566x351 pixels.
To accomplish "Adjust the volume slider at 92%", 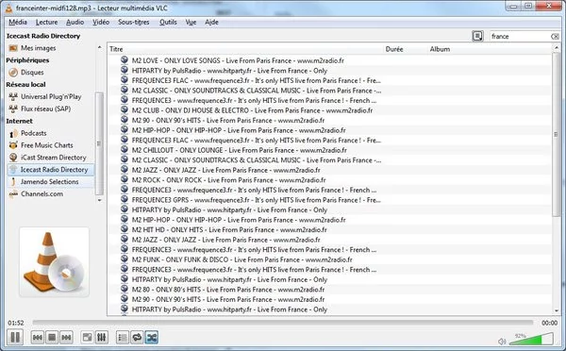I will point(531,339).
